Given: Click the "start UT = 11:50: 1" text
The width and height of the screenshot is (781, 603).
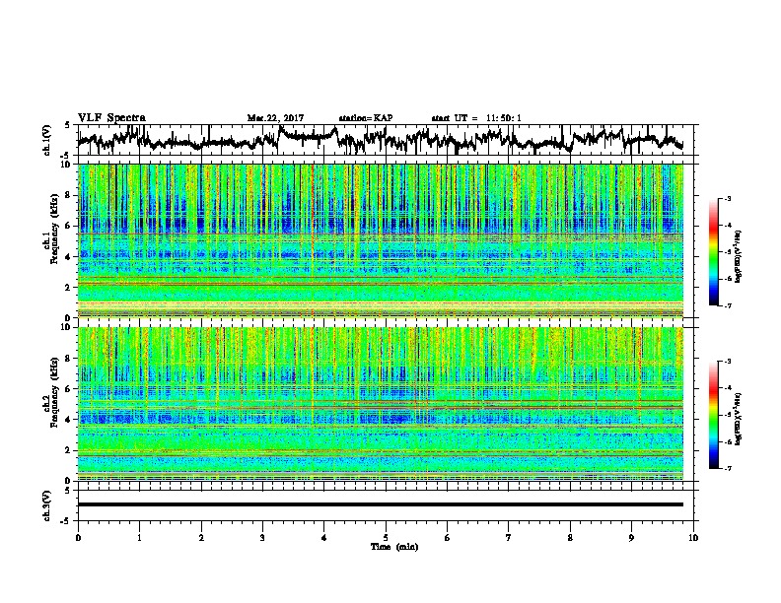Looking at the screenshot, I should [x=476, y=118].
